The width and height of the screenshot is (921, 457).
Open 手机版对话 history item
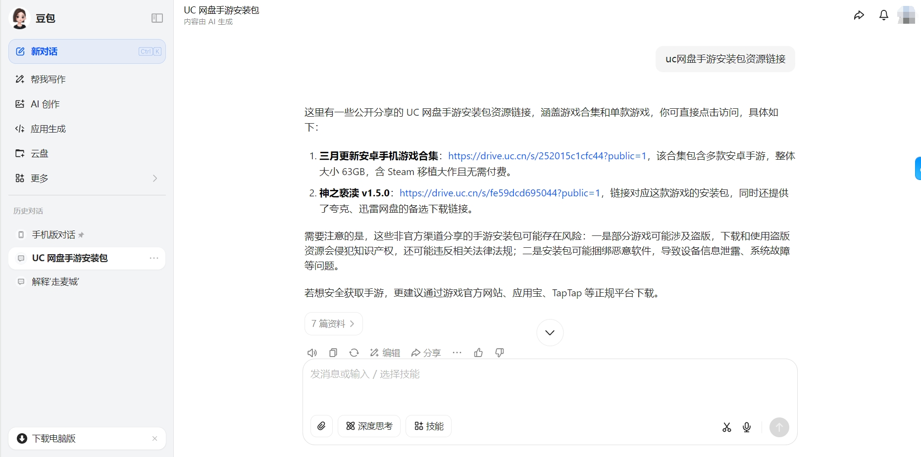87,234
